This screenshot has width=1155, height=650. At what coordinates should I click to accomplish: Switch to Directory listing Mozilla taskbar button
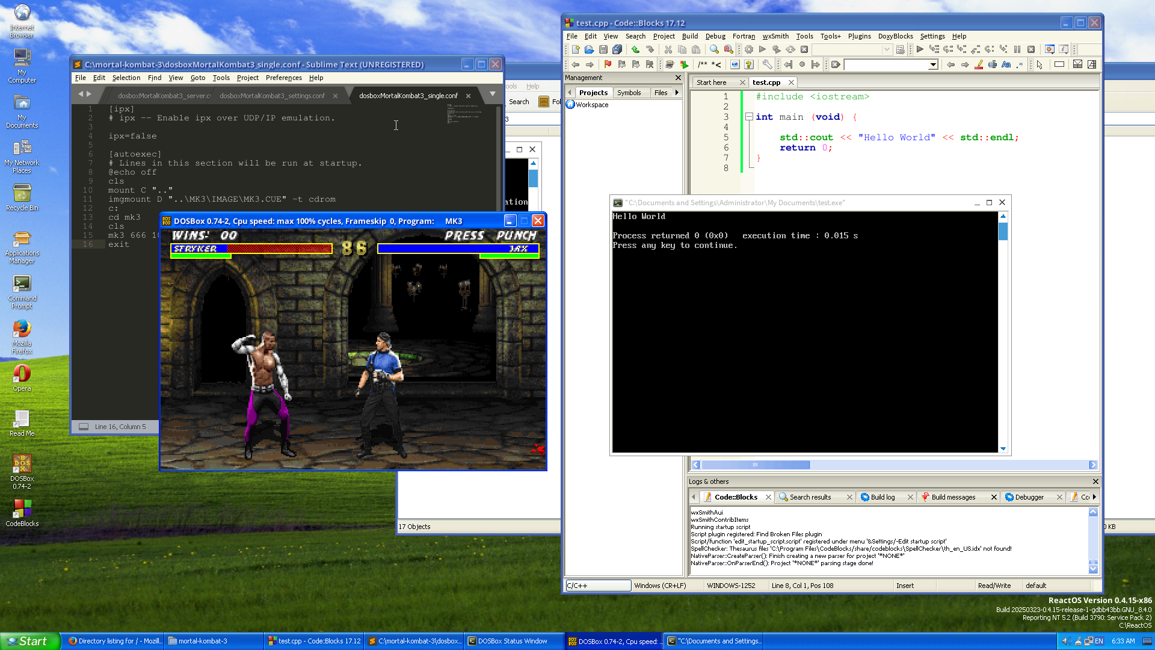(114, 641)
